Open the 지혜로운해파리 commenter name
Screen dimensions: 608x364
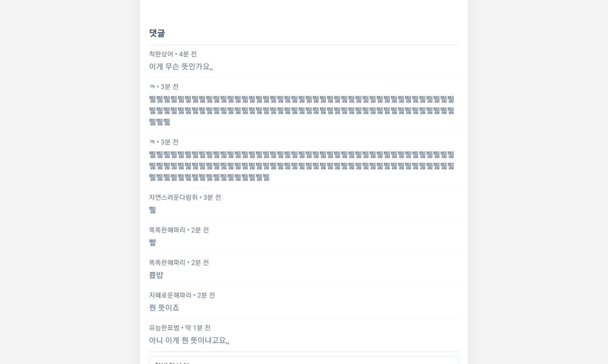coord(170,295)
